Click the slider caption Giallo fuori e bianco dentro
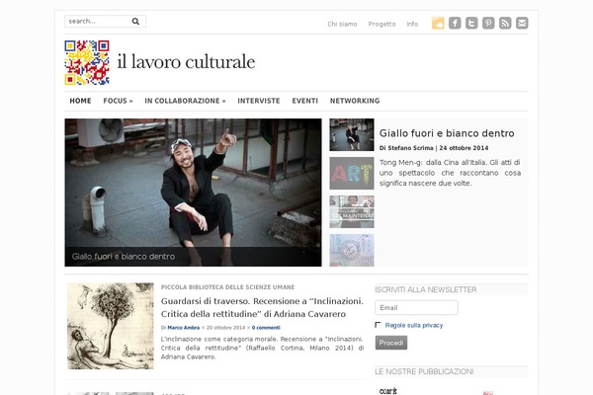Viewport: 593px width, 395px height. click(x=124, y=257)
